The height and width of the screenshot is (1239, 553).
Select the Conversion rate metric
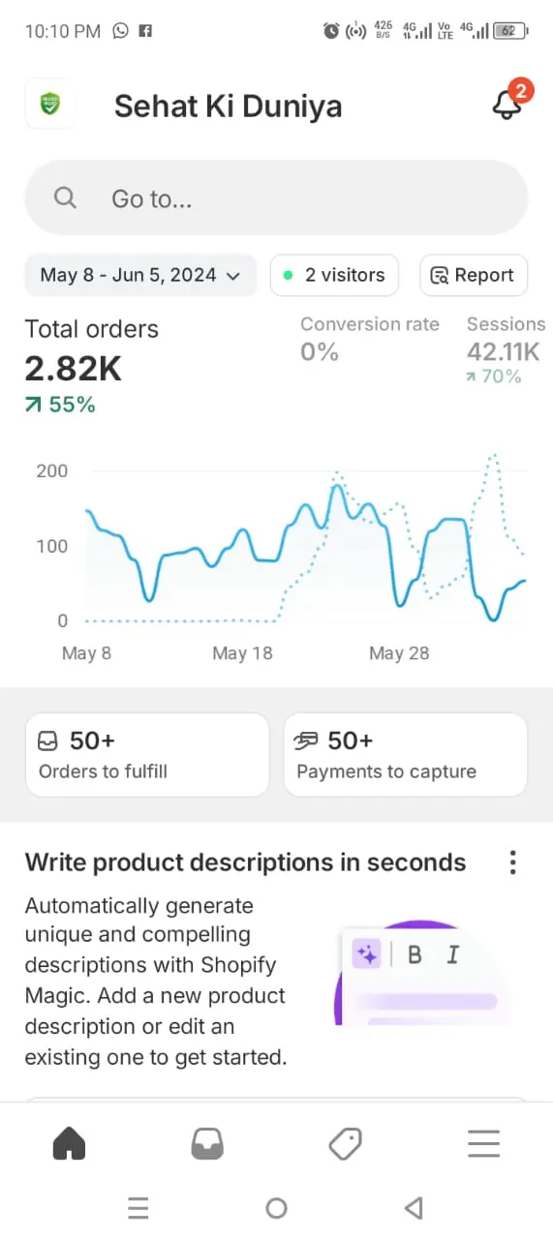tap(370, 339)
